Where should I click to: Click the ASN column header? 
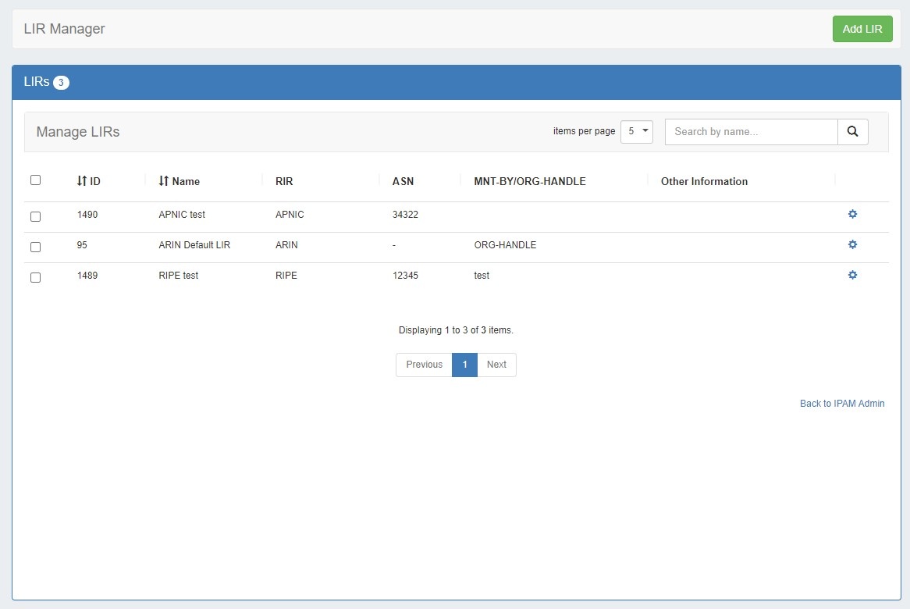(x=403, y=181)
